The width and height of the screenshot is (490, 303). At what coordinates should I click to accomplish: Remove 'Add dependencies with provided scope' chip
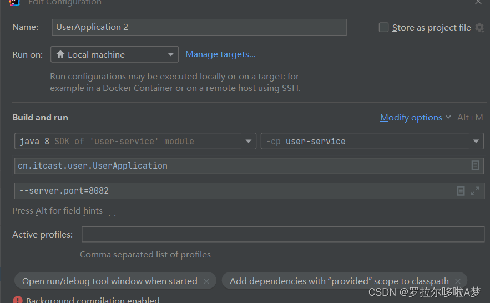[458, 281]
